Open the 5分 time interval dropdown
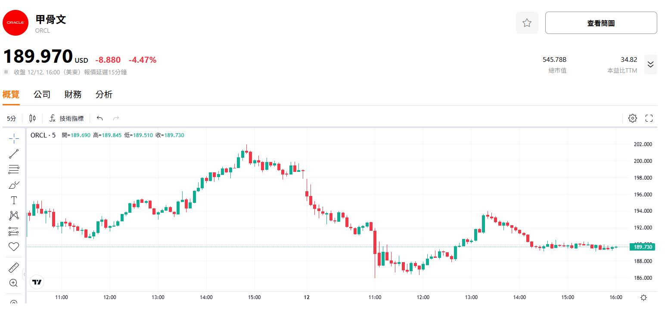Viewport: 671px width, 312px height. (11, 118)
